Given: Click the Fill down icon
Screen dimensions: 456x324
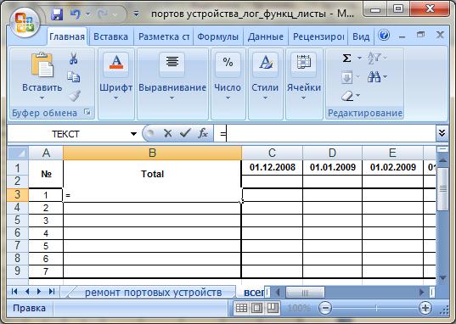Looking at the screenshot, I should click(x=347, y=77).
